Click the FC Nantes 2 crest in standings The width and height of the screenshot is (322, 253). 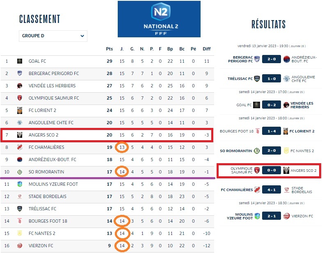[x=19, y=233]
